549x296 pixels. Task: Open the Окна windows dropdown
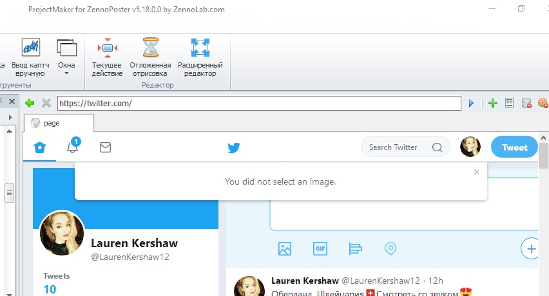(66, 58)
